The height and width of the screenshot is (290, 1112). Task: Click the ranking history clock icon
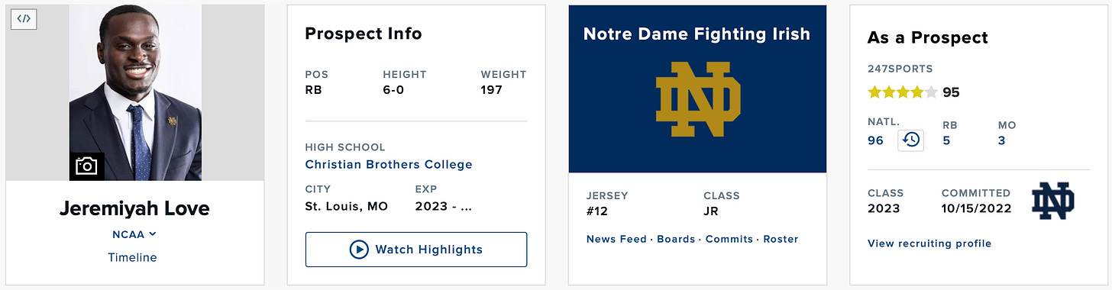tap(910, 140)
